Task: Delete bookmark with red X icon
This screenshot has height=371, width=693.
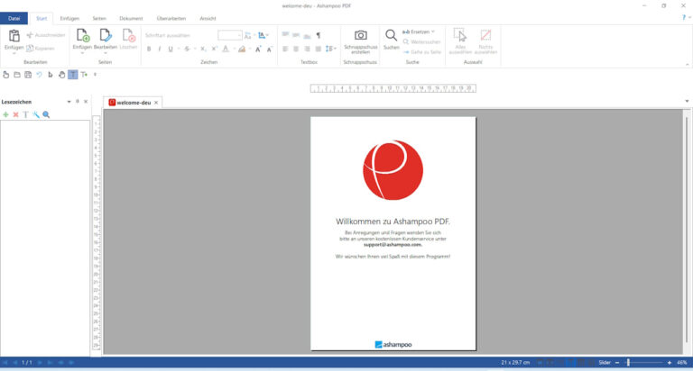Action: tap(15, 114)
